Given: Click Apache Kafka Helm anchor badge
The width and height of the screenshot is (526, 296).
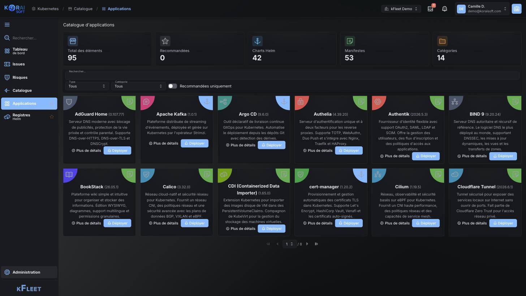Looking at the screenshot, I should [x=207, y=102].
